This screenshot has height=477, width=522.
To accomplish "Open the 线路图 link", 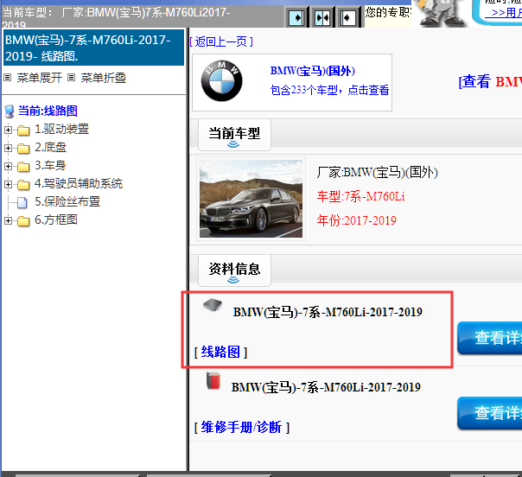I will coord(220,352).
